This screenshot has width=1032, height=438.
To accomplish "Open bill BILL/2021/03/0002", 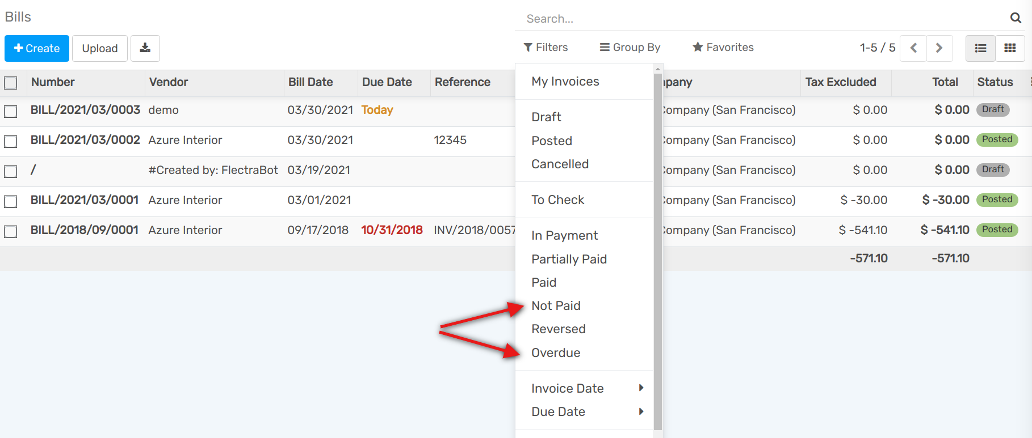I will pyautogui.click(x=85, y=140).
